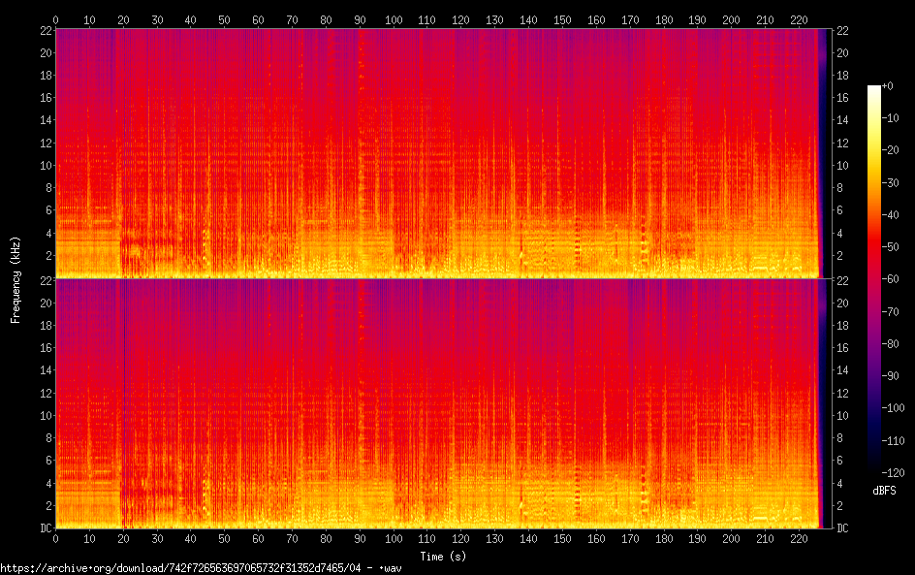
Task: Click the 12 kHz label on upper-left frequency axis
Action: pos(44,143)
